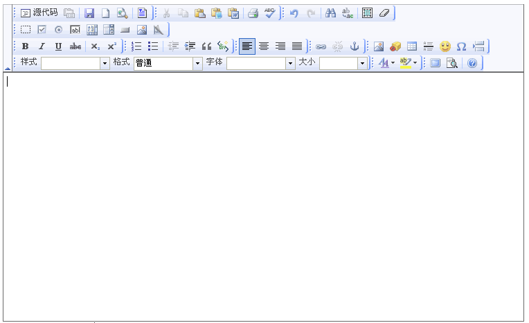Toggle strikethrough formatting
This screenshot has height=323, width=529.
pos(75,46)
